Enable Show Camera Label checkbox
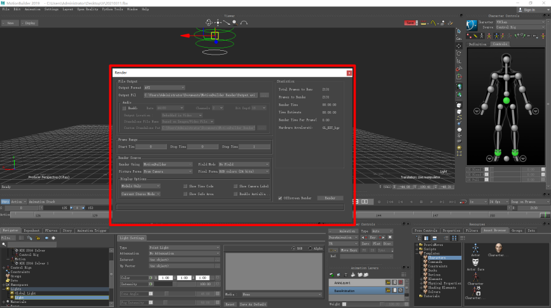Image resolution: width=551 pixels, height=308 pixels. point(237,186)
